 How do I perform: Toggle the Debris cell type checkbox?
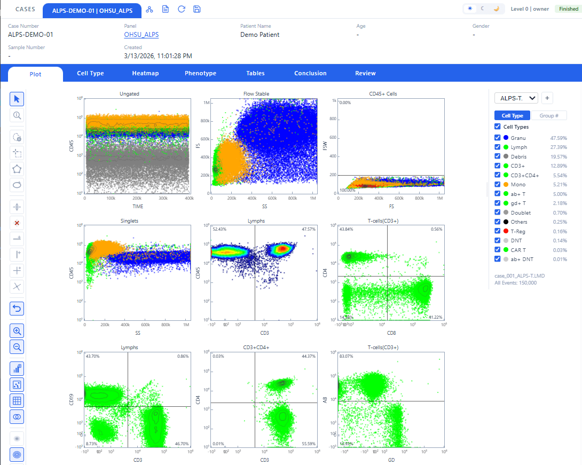pos(498,156)
